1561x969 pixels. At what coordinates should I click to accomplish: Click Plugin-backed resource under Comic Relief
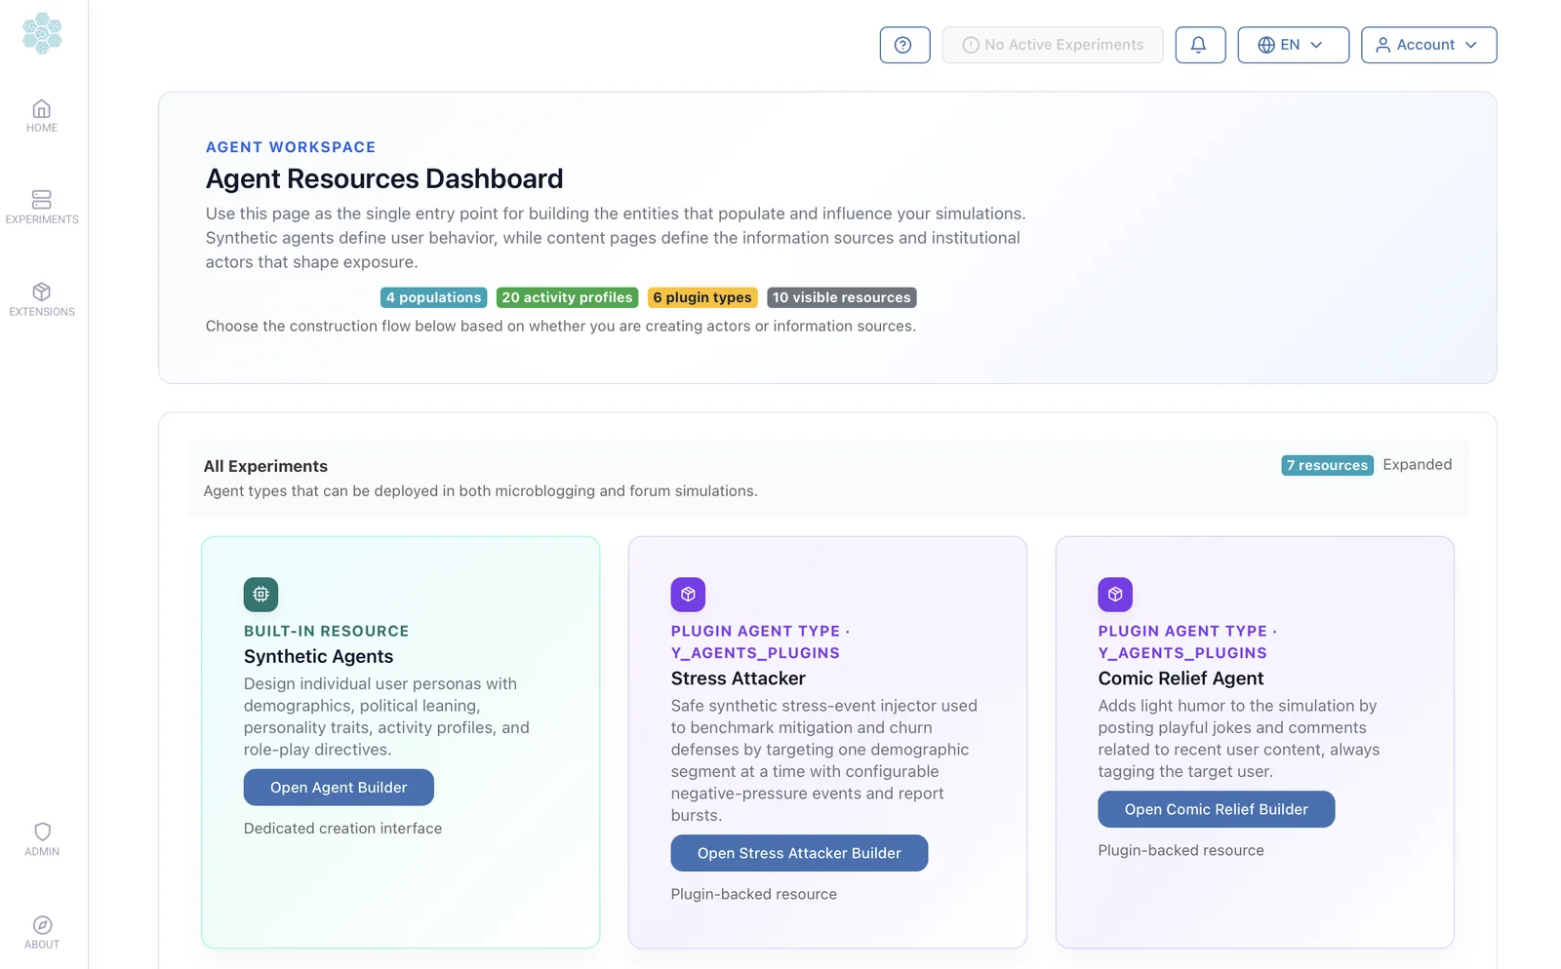[1181, 850]
